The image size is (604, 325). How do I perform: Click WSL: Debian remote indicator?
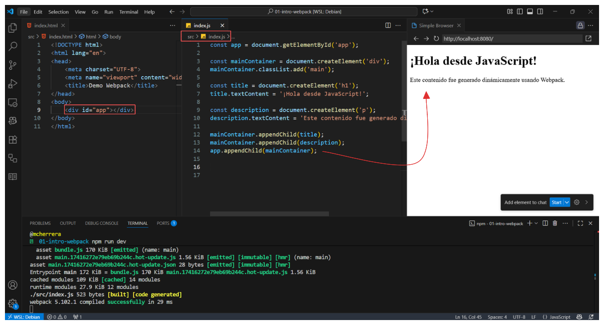pyautogui.click(x=24, y=317)
